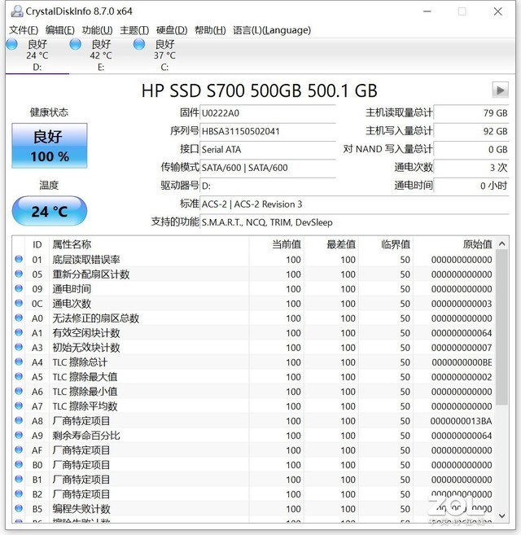
Task: Open the 帮助(H) menu
Action: click(210, 30)
